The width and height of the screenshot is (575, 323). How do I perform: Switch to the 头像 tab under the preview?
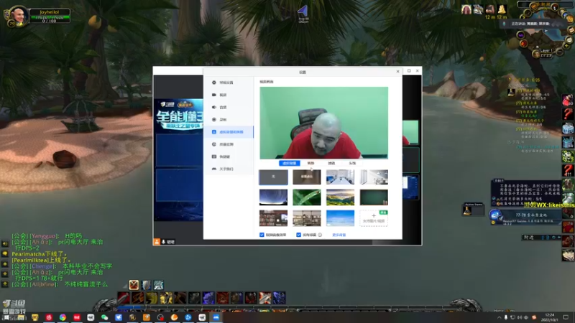pos(352,163)
